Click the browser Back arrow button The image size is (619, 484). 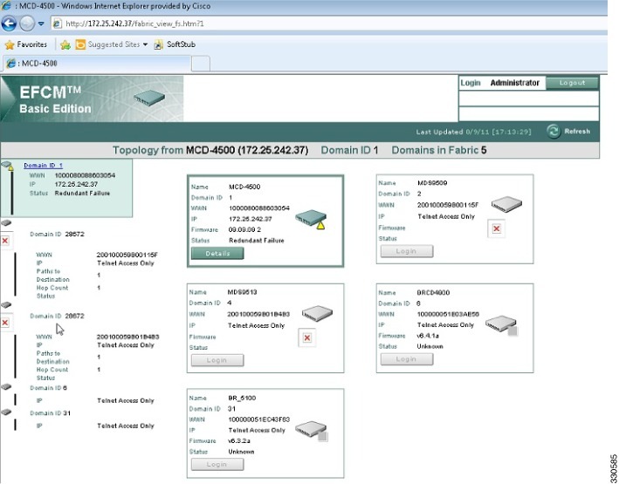pyautogui.click(x=9, y=24)
